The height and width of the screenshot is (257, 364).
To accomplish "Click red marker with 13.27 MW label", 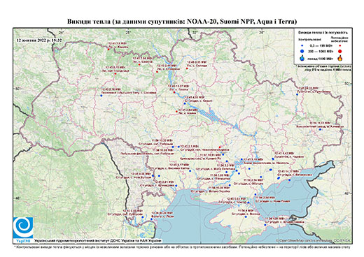I will coord(174,92).
